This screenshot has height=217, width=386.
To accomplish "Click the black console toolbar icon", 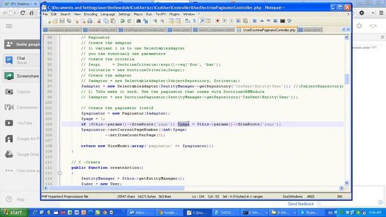I will 283,21.
